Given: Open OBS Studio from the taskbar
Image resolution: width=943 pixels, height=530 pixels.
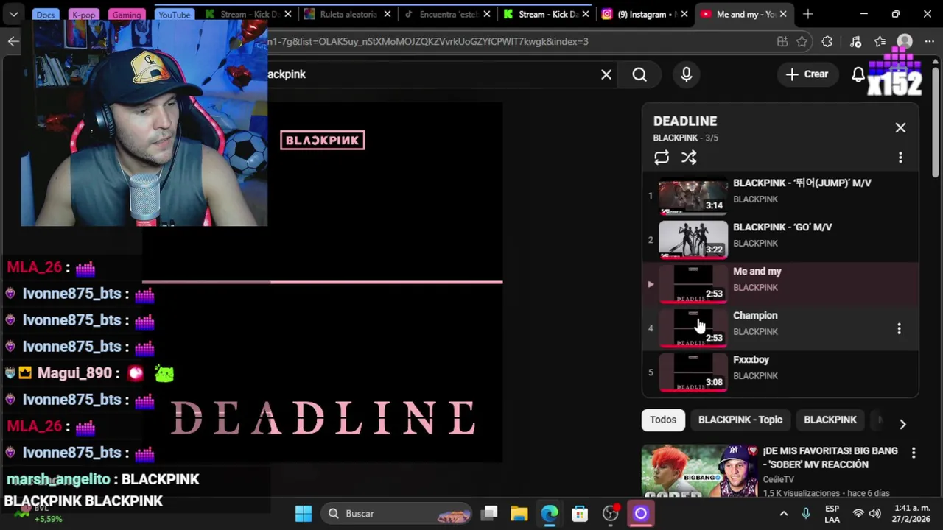Looking at the screenshot, I should (611, 514).
